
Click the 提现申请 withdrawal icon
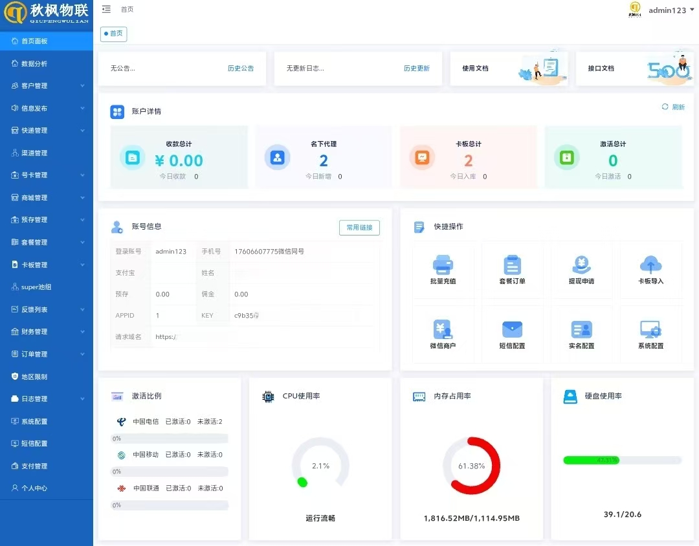[x=581, y=265]
